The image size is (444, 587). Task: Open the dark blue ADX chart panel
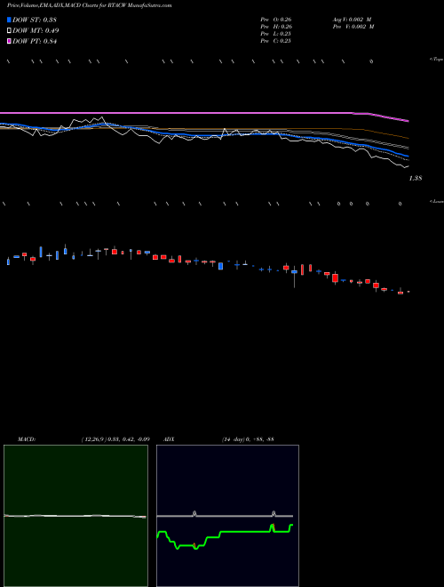click(227, 516)
